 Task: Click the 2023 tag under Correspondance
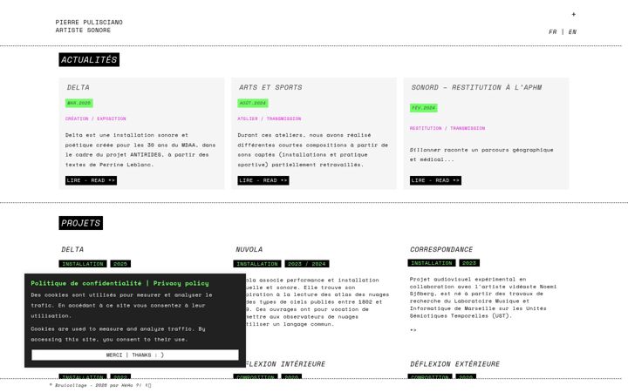click(x=469, y=263)
